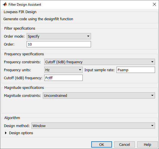Close the Filter Design Assistant dialog
This screenshot has height=149, width=159.
coord(154,4)
